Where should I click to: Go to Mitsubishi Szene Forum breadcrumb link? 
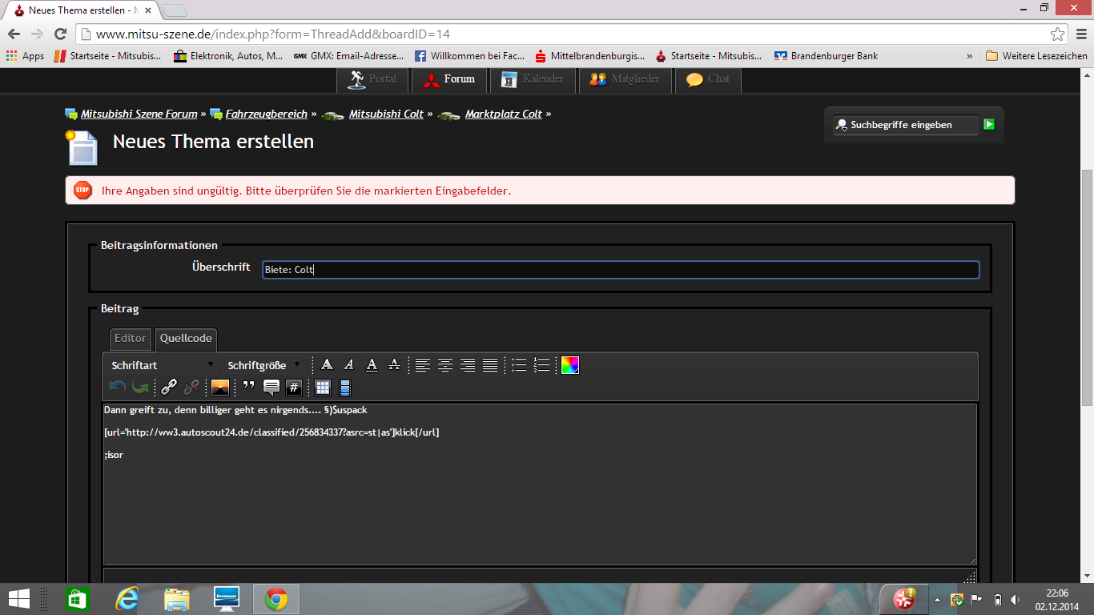[139, 114]
